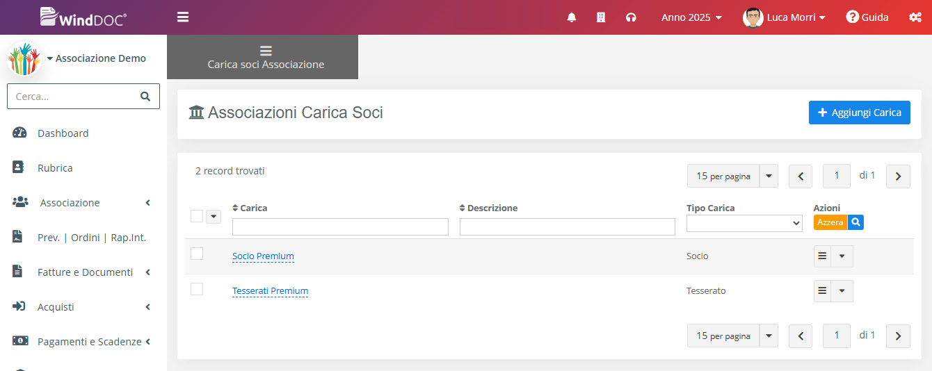Screen dimensions: 932x371
Task: Click the search magnifier in sidebar
Action: (145, 97)
